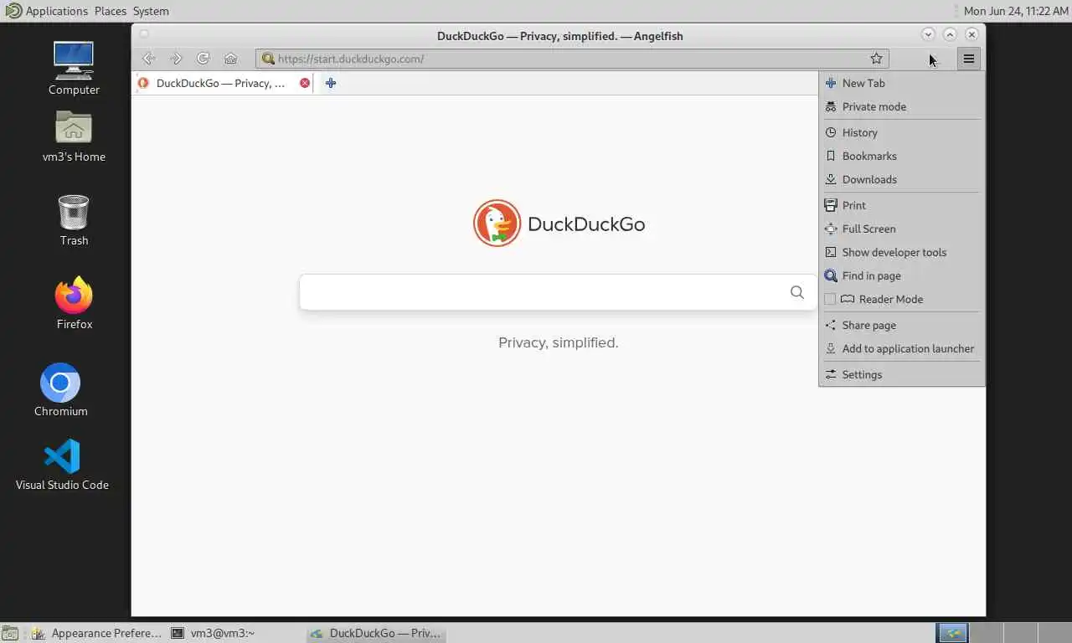Select Share page menu entry
This screenshot has width=1072, height=643.
point(901,325)
